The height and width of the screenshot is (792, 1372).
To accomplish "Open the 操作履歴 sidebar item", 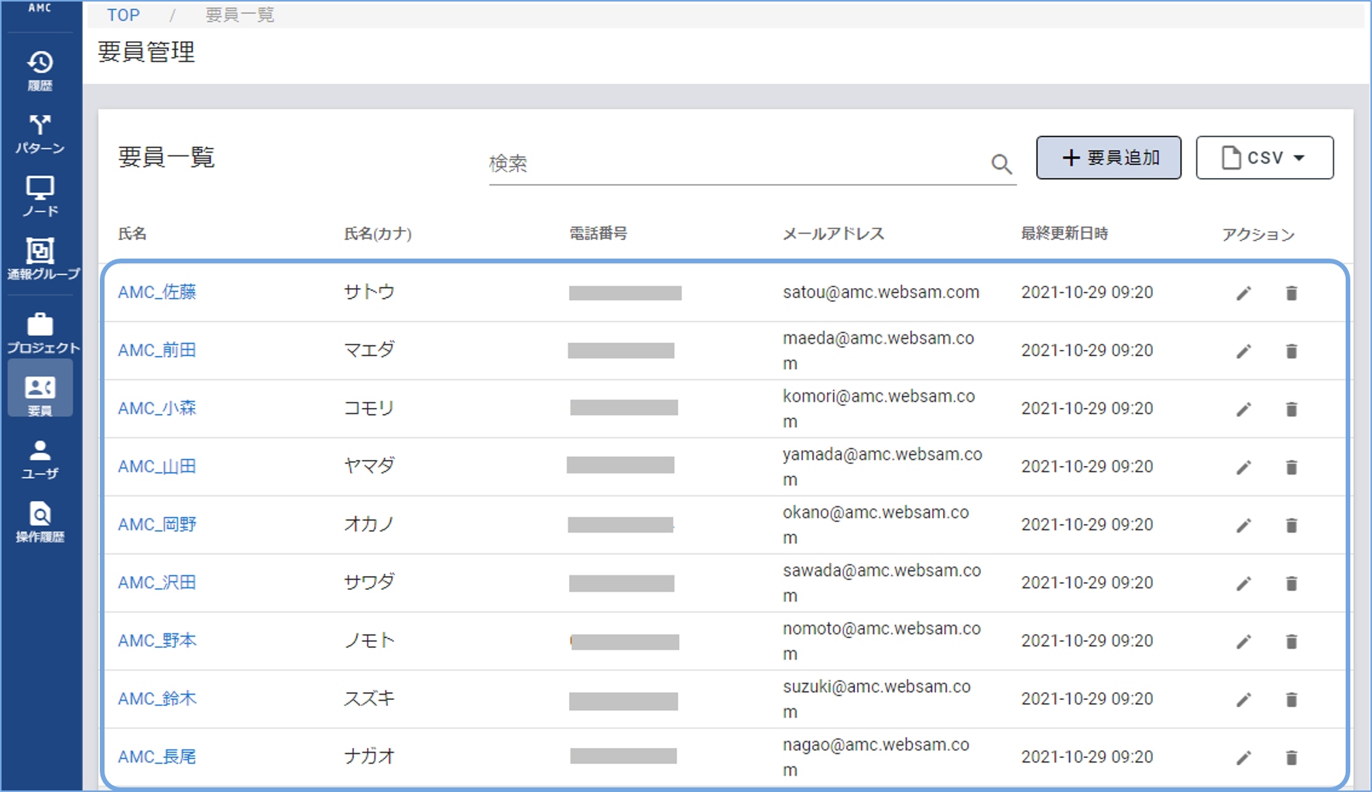I will 40,522.
